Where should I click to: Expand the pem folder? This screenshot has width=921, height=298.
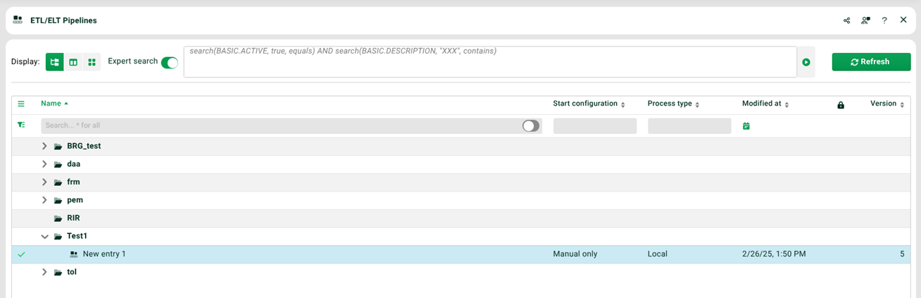44,200
